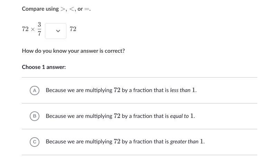This screenshot has height=161, width=267.
Task: Open the comparison symbol dropdown
Action: pyautogui.click(x=55, y=31)
